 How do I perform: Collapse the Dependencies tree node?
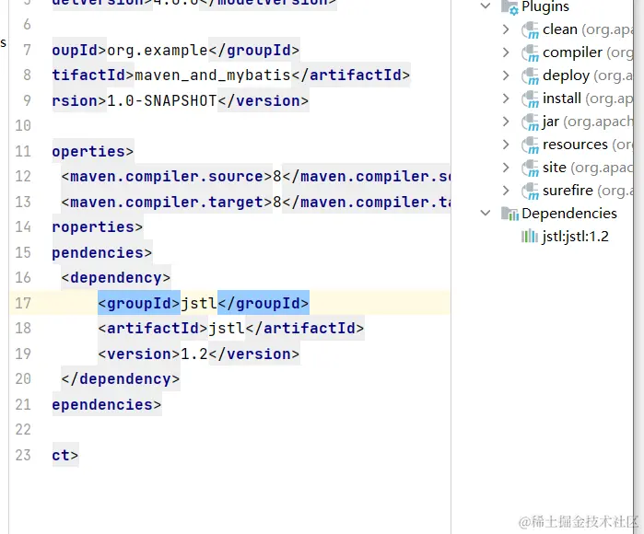coord(486,213)
